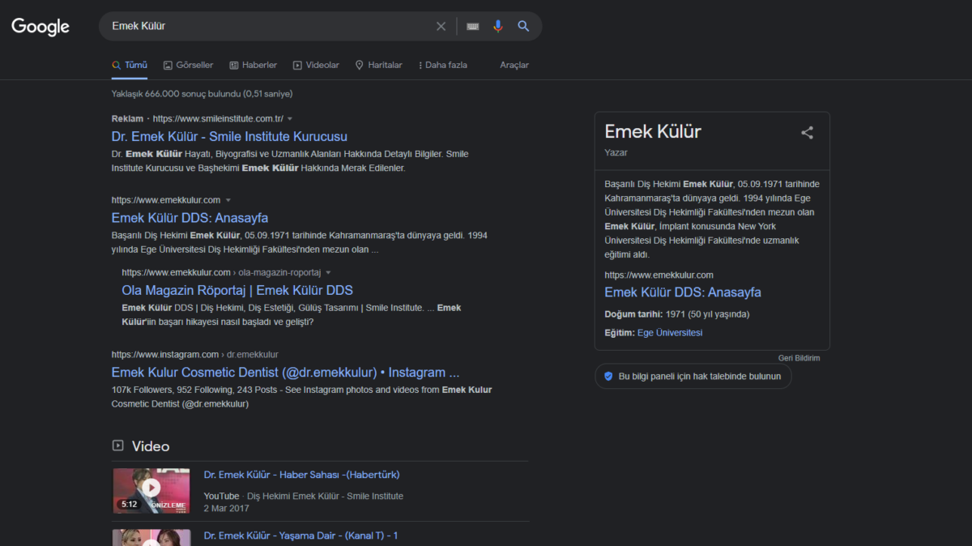Open dropdown arrow next to smileinstitute.com.tr ad
This screenshot has height=546, width=972.
tap(290, 119)
